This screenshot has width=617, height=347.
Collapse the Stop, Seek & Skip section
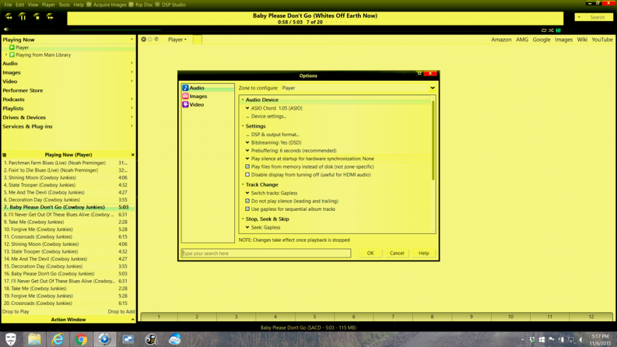pyautogui.click(x=243, y=219)
